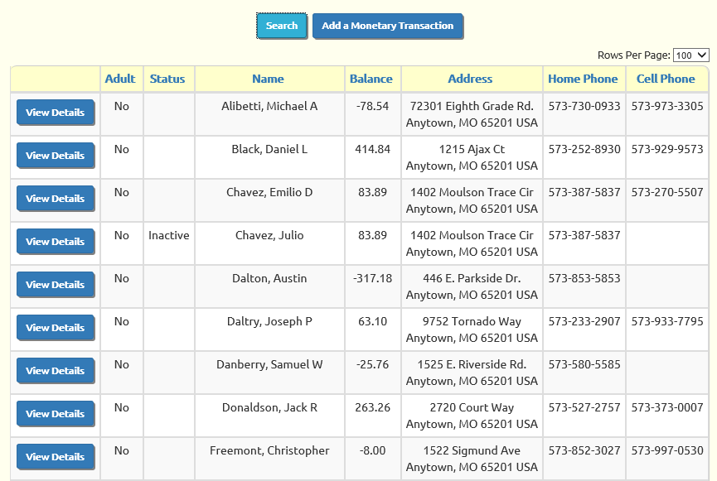Click home phone 573-730-0933
This screenshot has height=481, width=717.
584,106
